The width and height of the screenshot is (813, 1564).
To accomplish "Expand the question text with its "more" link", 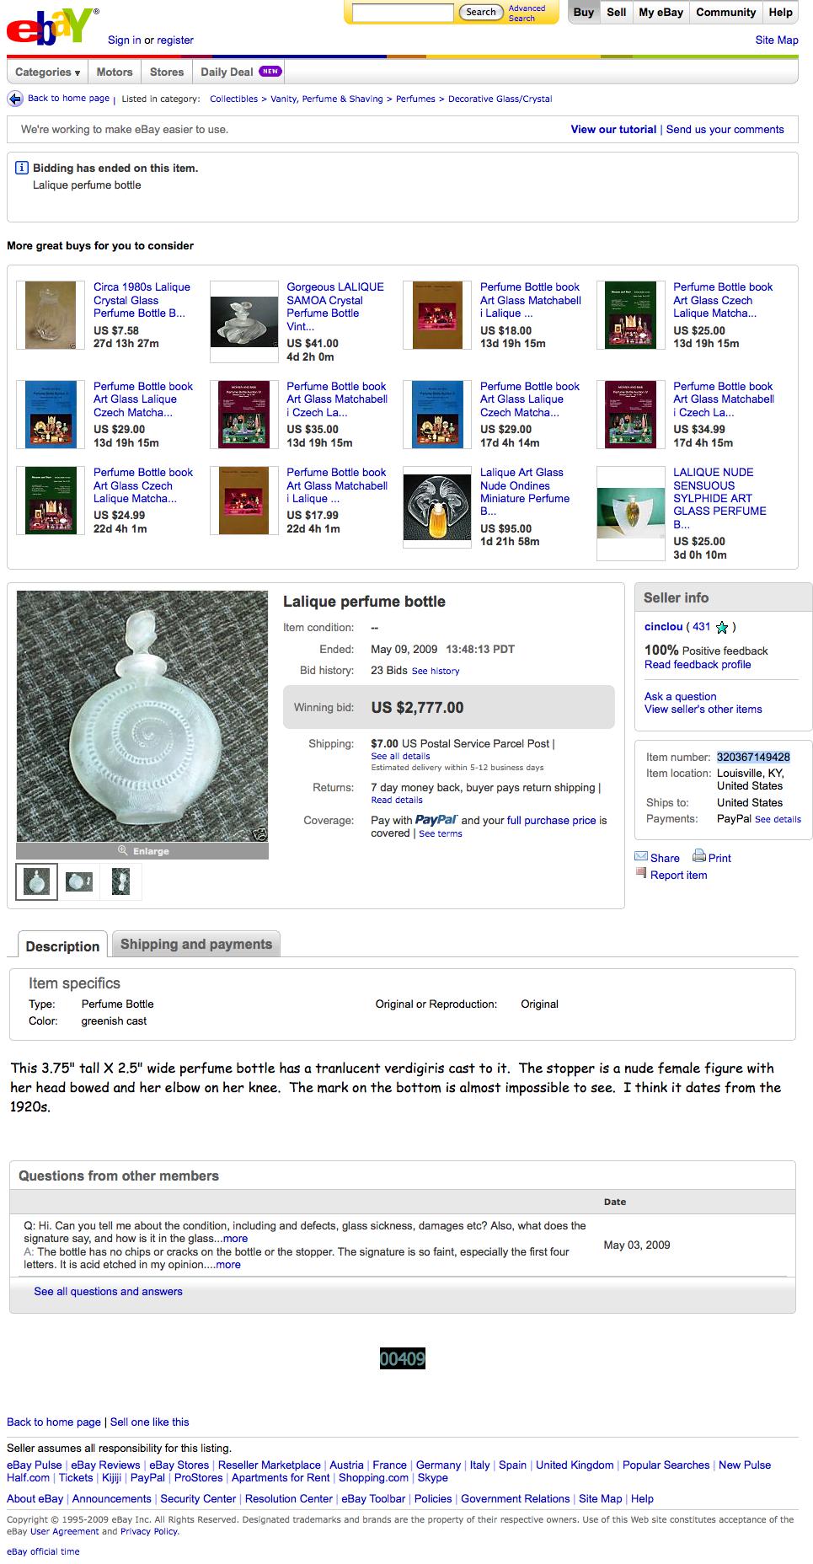I will coord(235,1239).
